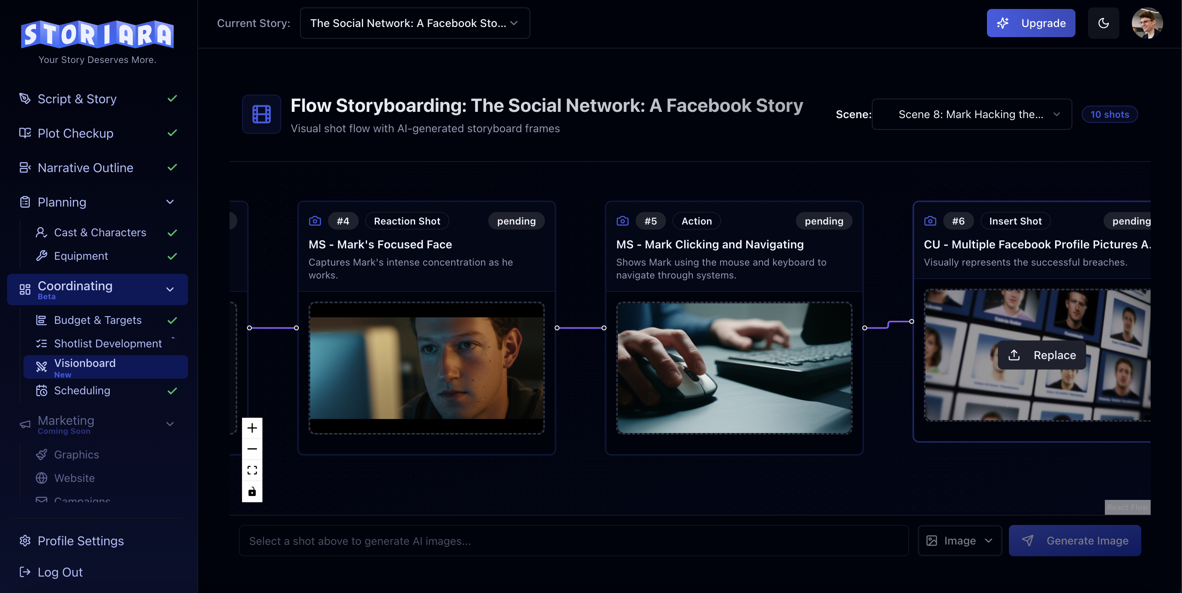Open the Current Story dropdown
This screenshot has width=1182, height=593.
[415, 23]
